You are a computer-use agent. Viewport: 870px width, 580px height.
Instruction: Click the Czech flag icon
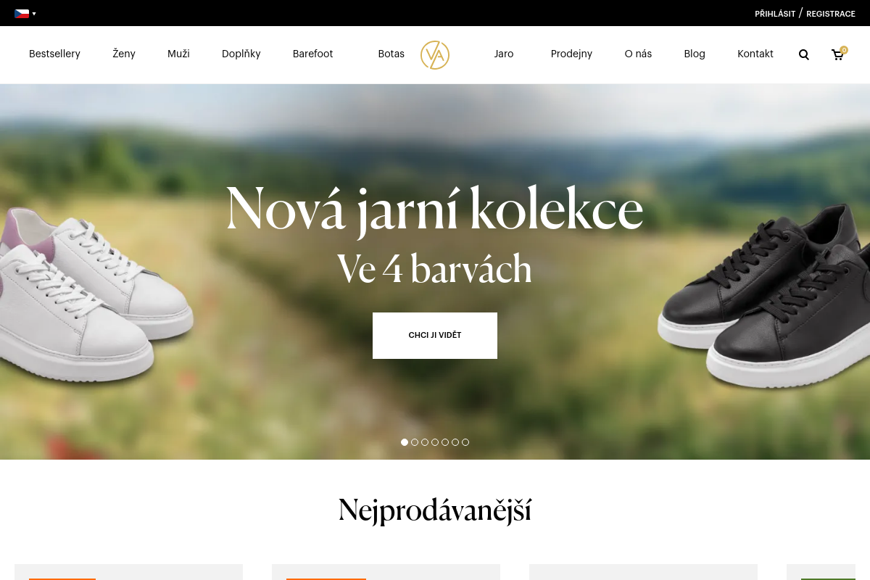[x=22, y=14]
